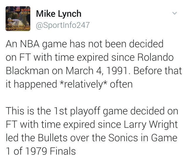Select the word Sonics in tweet

click(x=123, y=138)
